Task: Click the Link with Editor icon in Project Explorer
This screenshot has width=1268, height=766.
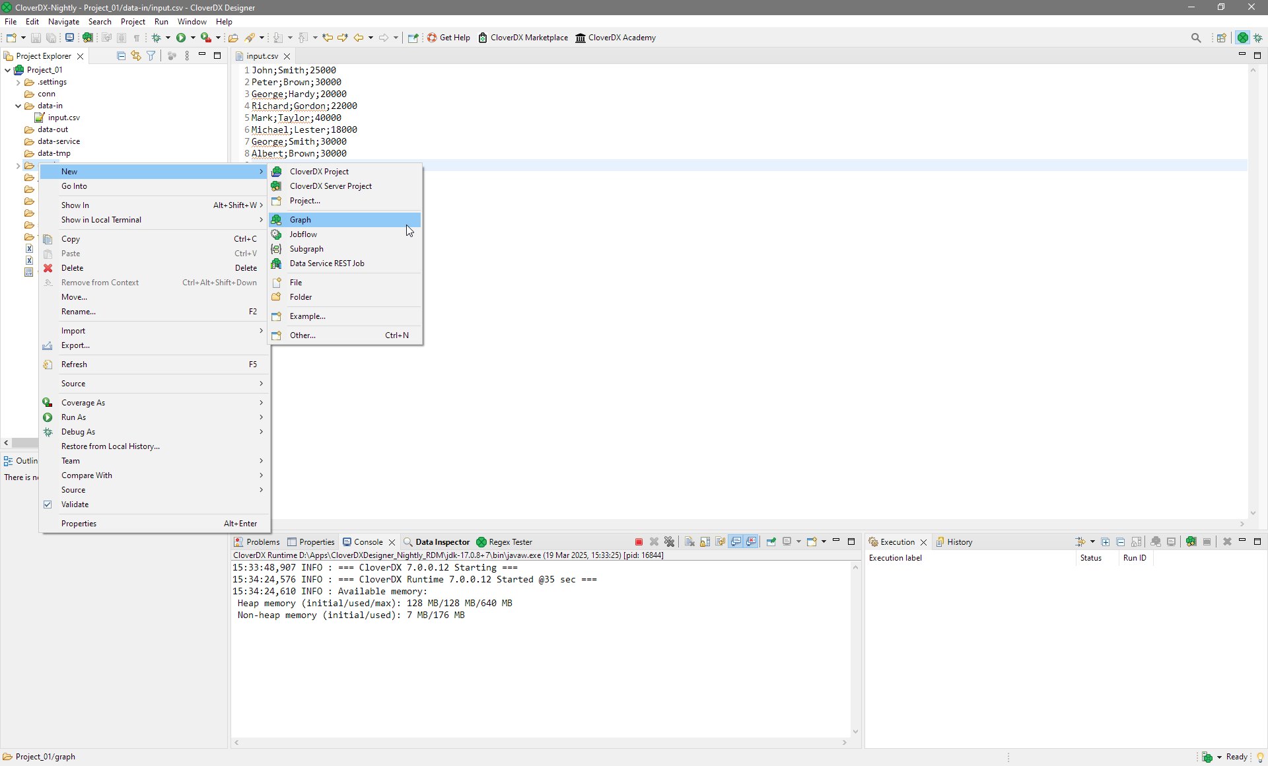Action: click(x=136, y=56)
